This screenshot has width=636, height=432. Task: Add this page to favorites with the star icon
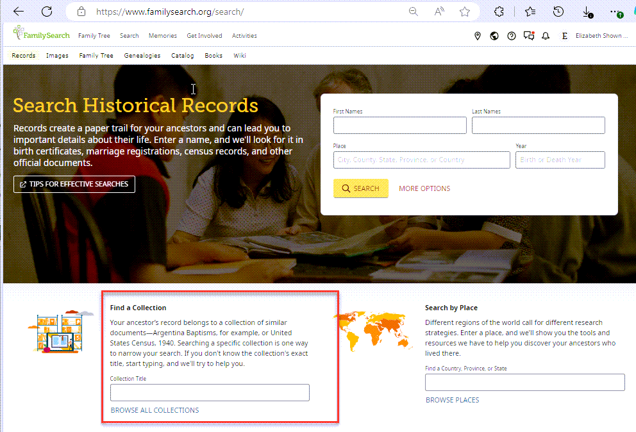pos(465,12)
